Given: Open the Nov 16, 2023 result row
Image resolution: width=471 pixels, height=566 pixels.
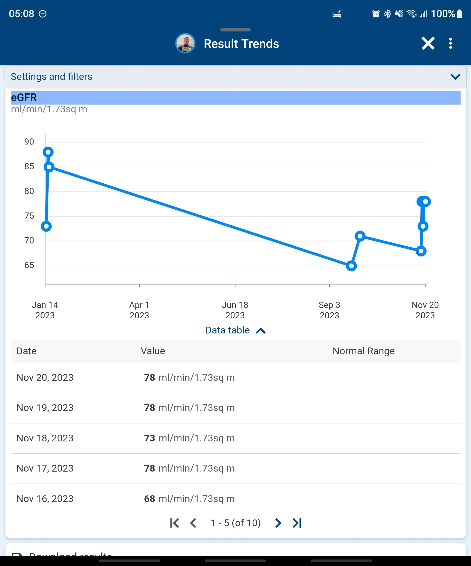Looking at the screenshot, I should pos(236,499).
